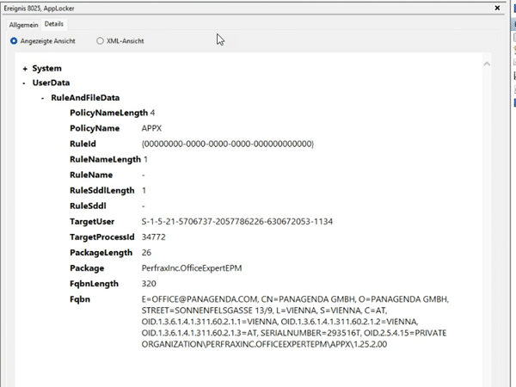Click the TargetProcessId value 34772

(153, 237)
